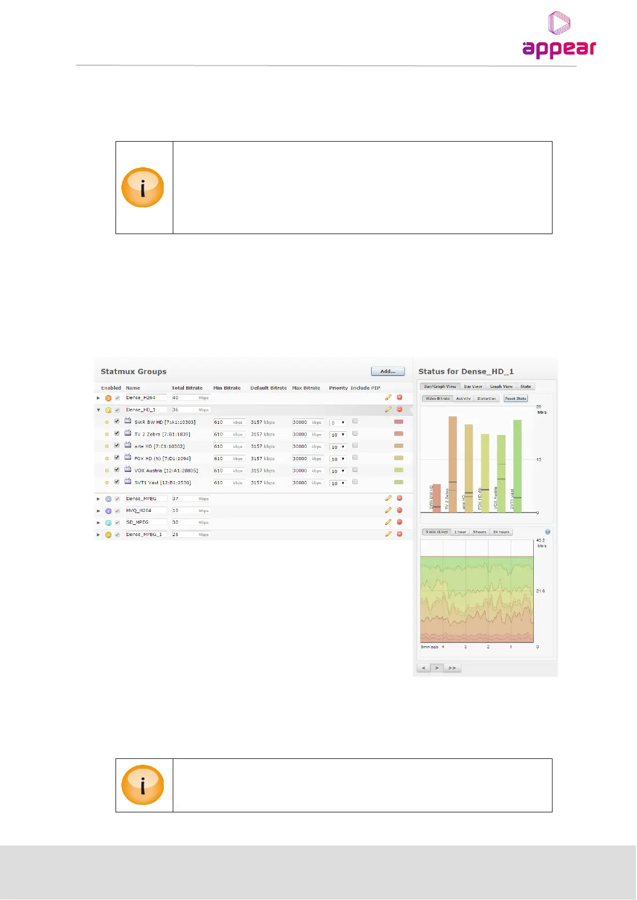The image size is (637, 900).
Task: Collapse the Dense_HD_1 group
Action: pos(98,410)
